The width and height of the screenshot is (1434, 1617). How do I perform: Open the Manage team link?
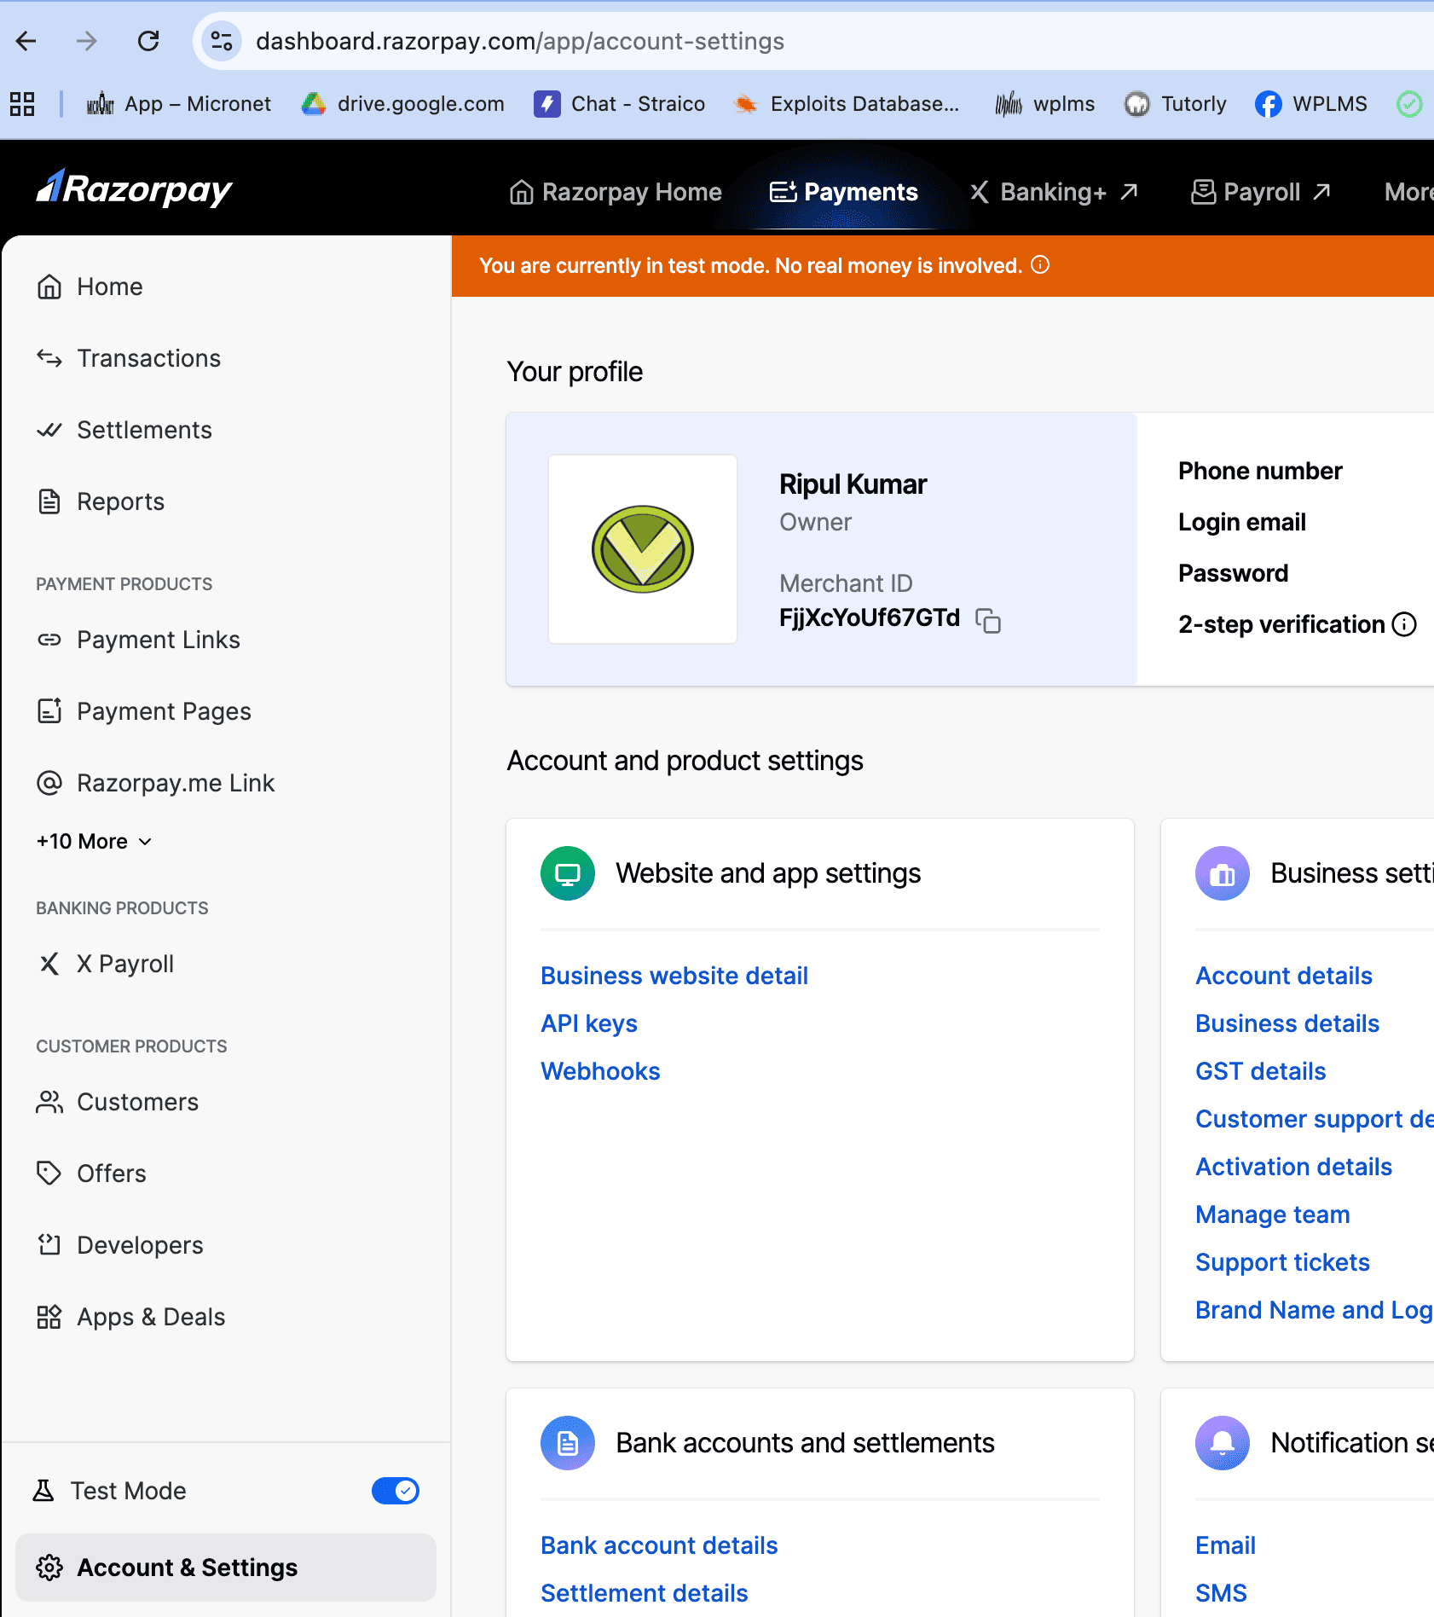click(x=1273, y=1214)
